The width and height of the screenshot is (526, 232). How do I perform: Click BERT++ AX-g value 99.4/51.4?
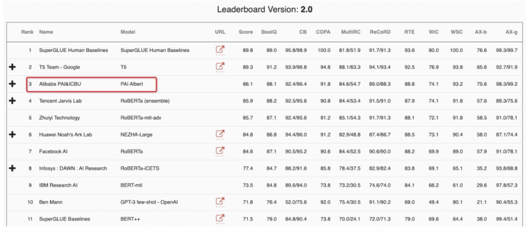pyautogui.click(x=507, y=219)
